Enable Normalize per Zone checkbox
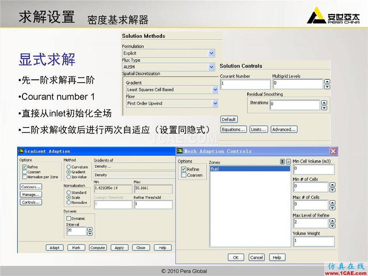This screenshot has height=276, width=368. (24, 177)
